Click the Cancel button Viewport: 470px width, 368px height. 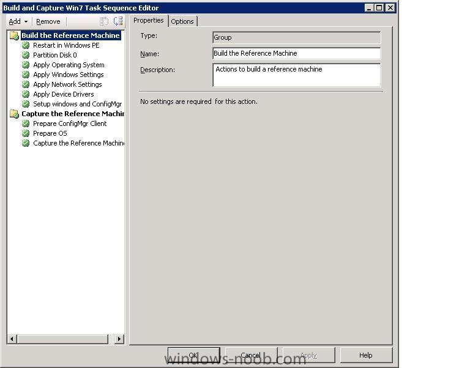tap(251, 355)
